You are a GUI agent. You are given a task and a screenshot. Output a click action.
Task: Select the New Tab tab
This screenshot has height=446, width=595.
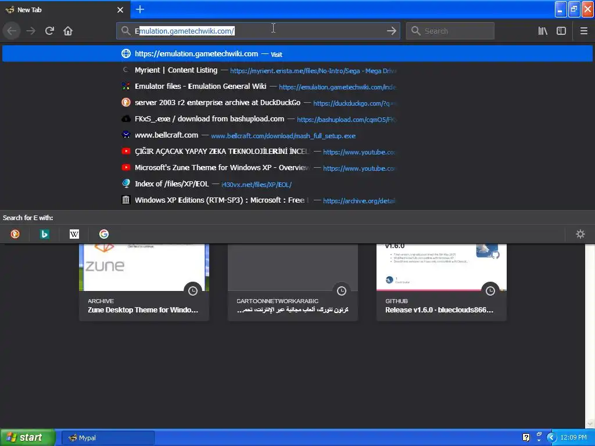pos(64,10)
